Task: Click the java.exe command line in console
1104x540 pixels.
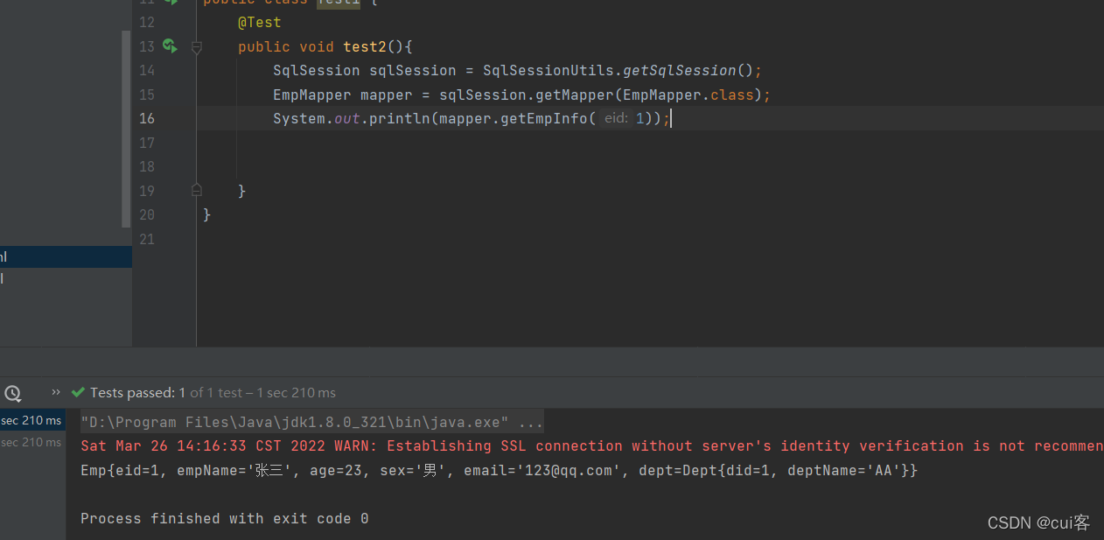Action: (x=312, y=422)
